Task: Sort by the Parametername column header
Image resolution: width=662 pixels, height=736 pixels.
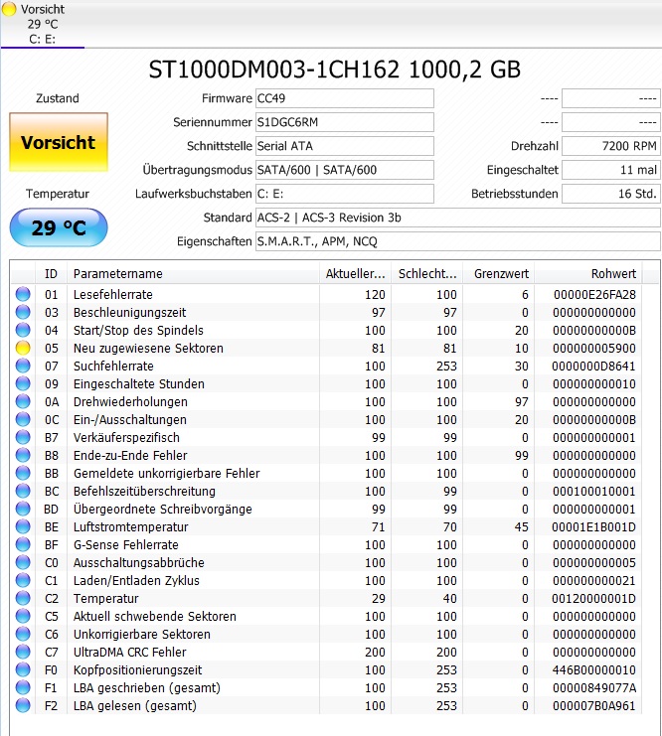Action: [x=193, y=274]
